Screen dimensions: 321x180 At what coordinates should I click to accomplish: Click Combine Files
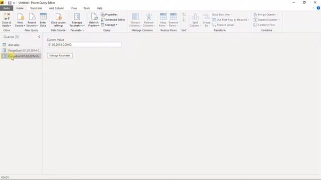pos(264,25)
